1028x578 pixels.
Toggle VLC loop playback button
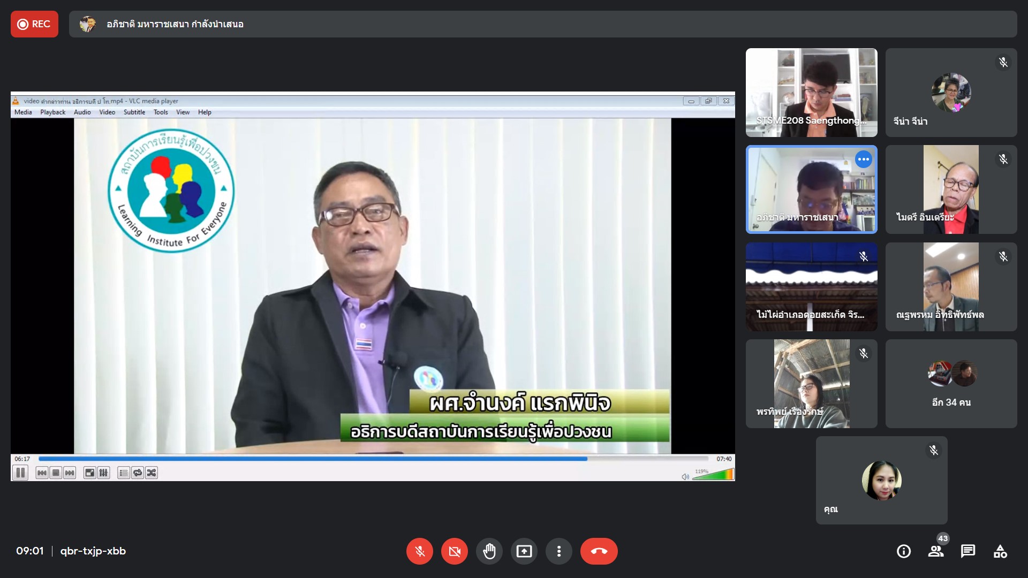pyautogui.click(x=138, y=473)
